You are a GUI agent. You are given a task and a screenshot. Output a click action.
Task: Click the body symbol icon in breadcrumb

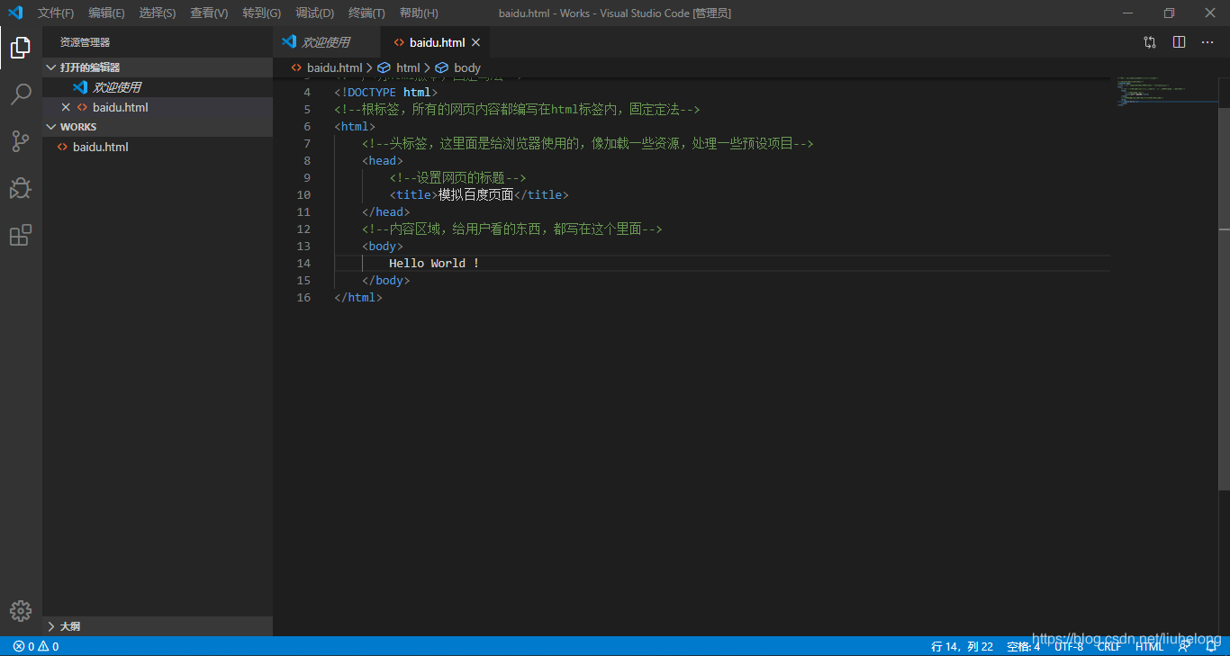tap(441, 67)
